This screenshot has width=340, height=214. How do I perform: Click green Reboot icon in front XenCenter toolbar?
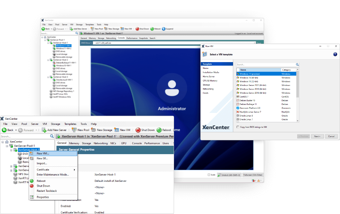(159, 130)
